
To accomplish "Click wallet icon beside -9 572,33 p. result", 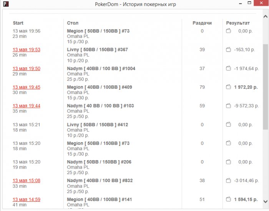I will (x=229, y=106).
